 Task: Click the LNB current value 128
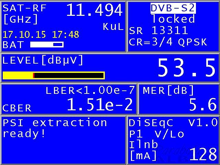coord(203,154)
